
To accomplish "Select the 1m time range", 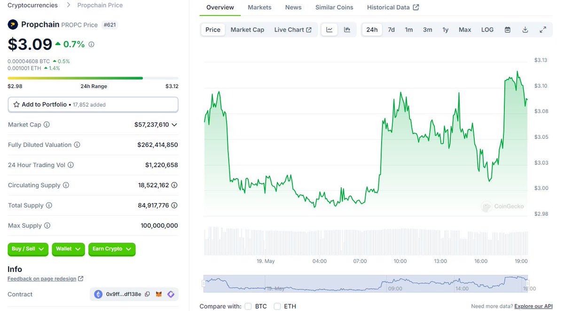I will [409, 30].
